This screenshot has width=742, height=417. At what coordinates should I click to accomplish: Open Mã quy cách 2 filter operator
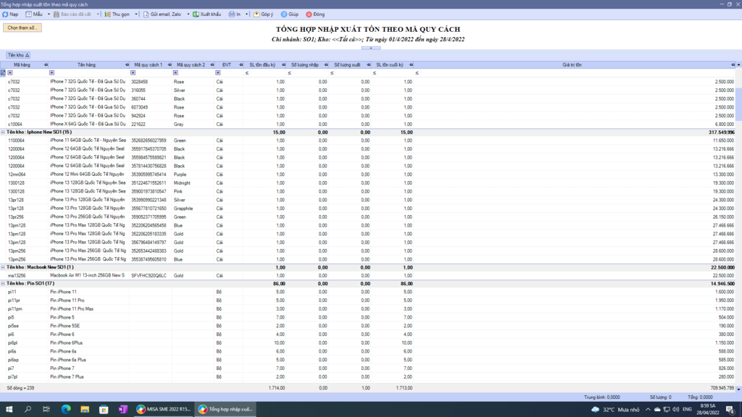[x=175, y=73]
